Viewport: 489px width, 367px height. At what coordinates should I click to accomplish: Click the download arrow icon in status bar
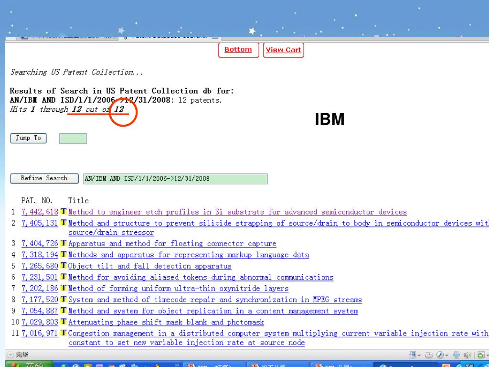456,355
